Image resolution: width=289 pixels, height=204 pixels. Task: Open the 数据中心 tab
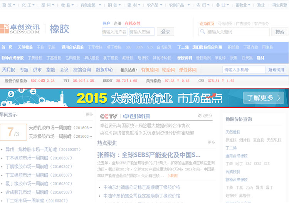[104, 70]
